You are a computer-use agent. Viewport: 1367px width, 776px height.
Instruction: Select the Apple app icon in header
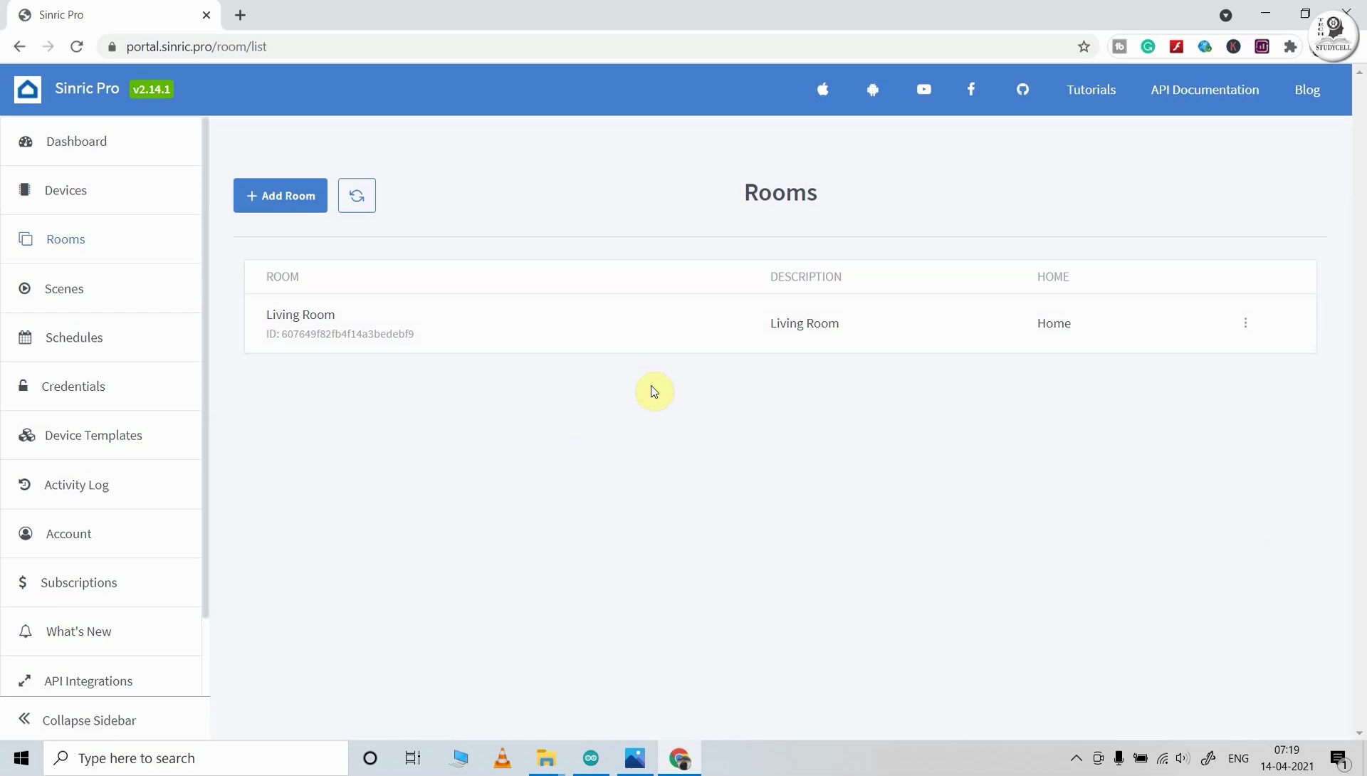coord(822,90)
